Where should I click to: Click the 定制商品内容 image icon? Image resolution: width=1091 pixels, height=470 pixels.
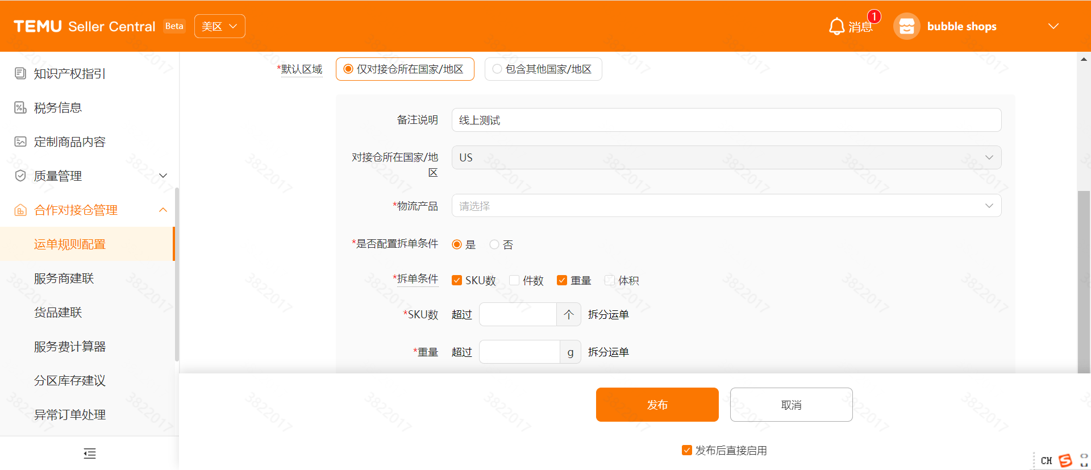point(20,142)
